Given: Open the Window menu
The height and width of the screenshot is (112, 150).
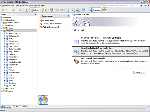Looking at the screenshot, I should (x=37, y=5).
